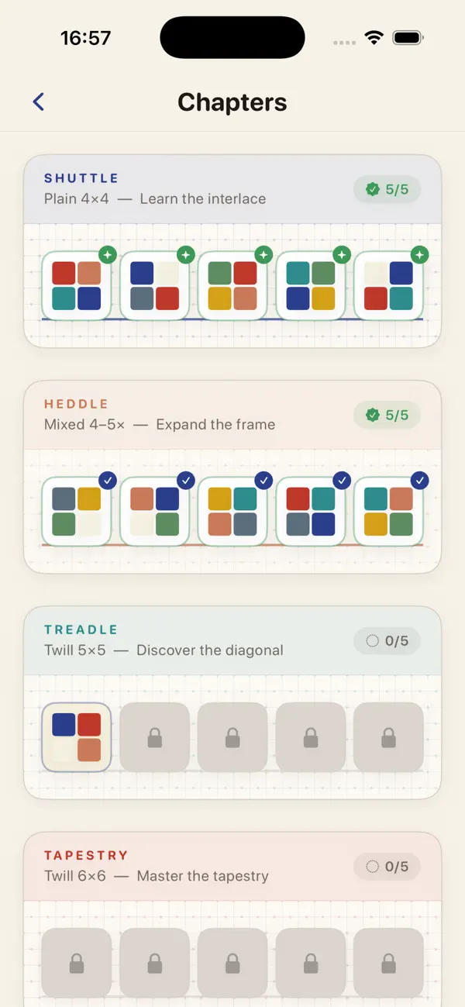Tap the fifth Heddle level's checkmark badge
Screen dimensions: 465x1007
tap(419, 481)
